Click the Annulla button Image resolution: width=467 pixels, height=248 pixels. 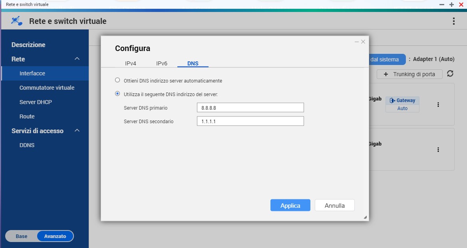pos(334,205)
